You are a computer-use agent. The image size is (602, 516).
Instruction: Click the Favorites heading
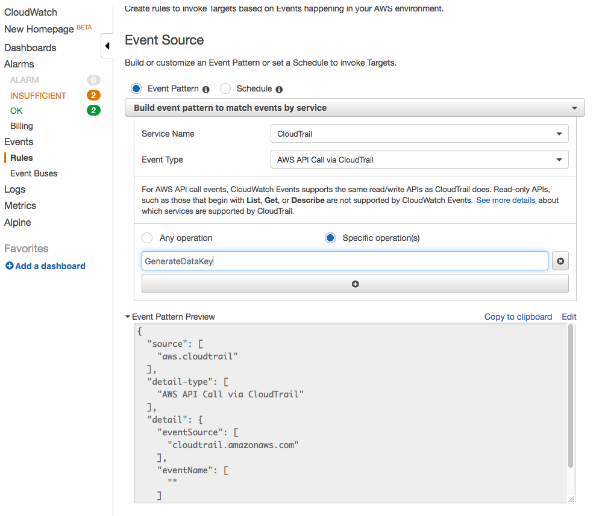pos(27,249)
